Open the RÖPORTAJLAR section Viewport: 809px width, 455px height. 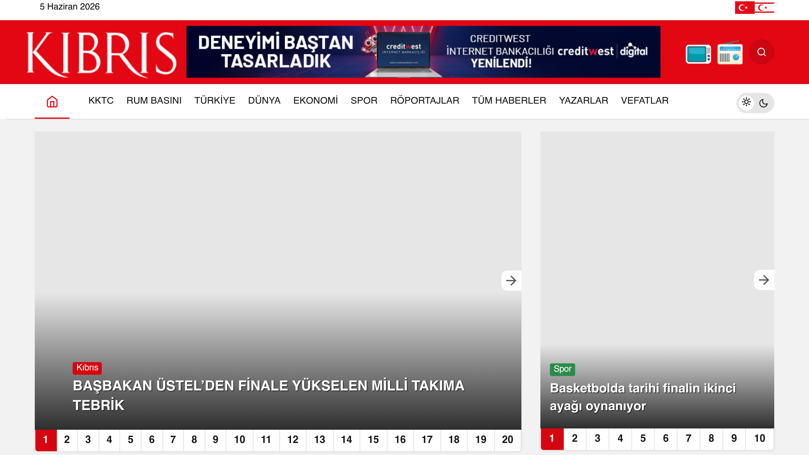coord(425,100)
